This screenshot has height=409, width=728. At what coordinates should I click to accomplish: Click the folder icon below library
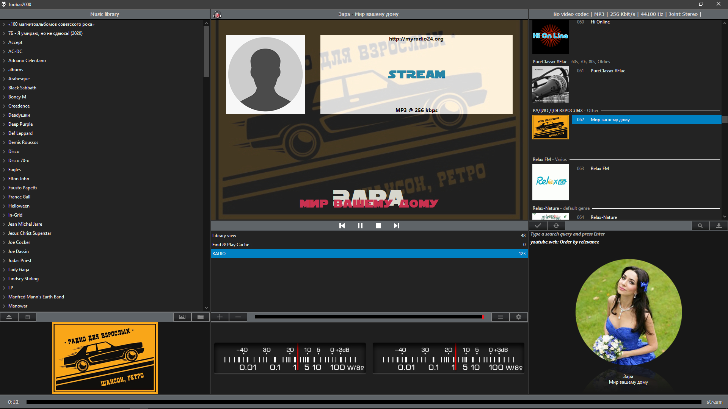pyautogui.click(x=201, y=317)
